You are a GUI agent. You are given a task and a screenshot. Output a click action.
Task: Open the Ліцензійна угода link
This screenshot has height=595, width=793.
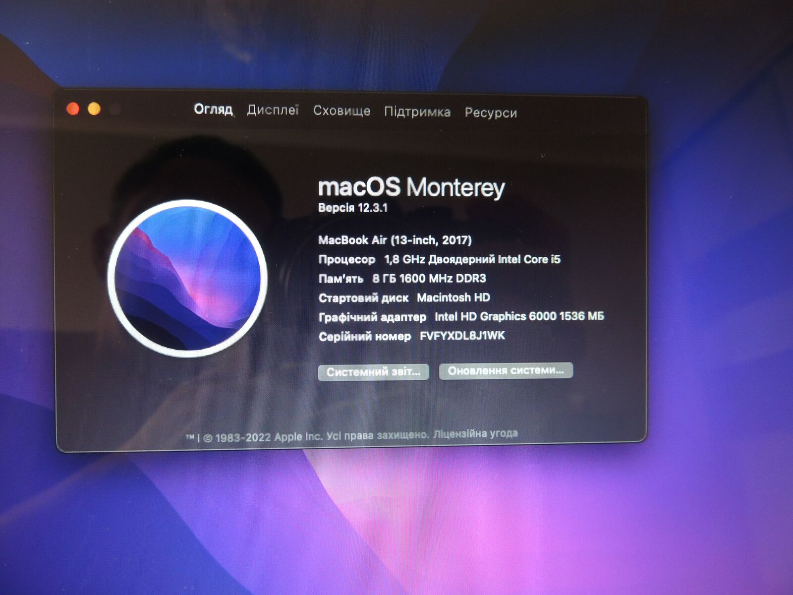pyautogui.click(x=475, y=433)
